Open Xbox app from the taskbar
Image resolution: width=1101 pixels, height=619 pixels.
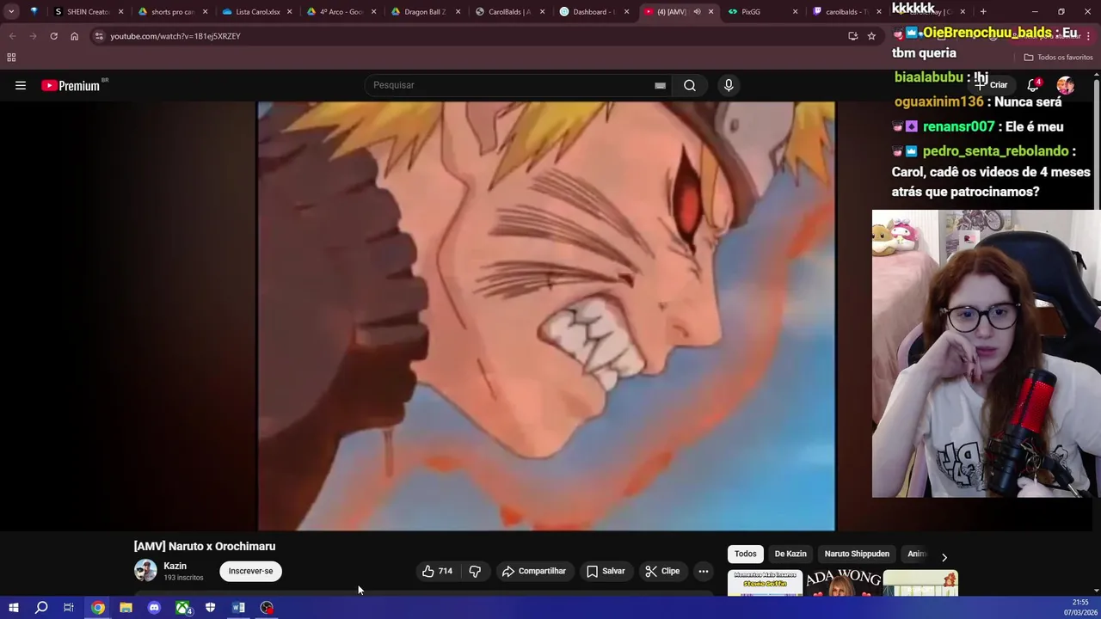tap(182, 608)
